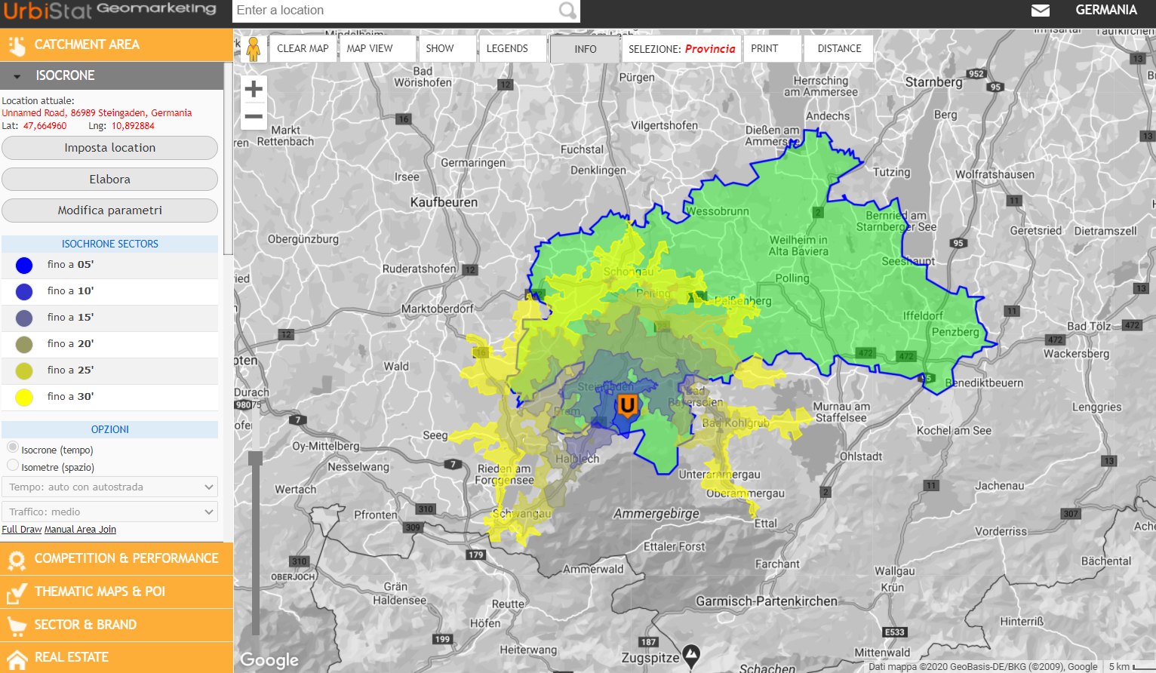Viewport: 1156px width, 673px height.
Task: Zoom in with the map plus button
Action: [x=254, y=89]
